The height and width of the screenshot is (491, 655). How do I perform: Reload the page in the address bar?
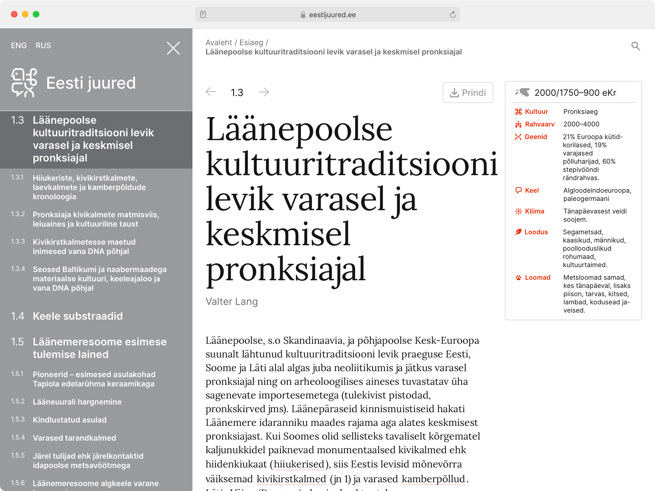click(453, 15)
